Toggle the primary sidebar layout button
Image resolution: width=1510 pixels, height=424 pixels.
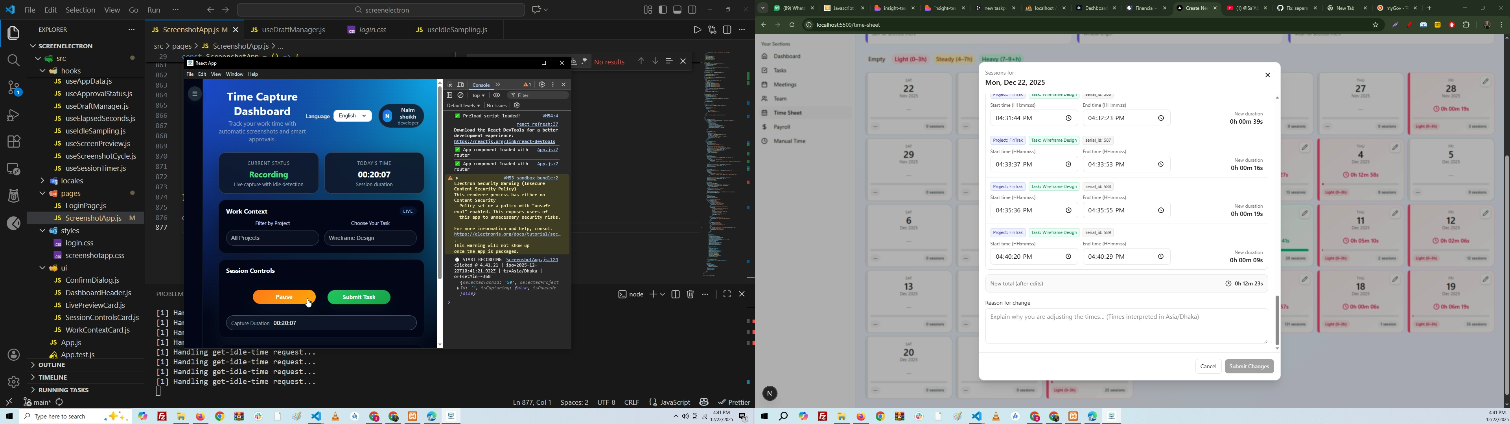[x=663, y=10]
